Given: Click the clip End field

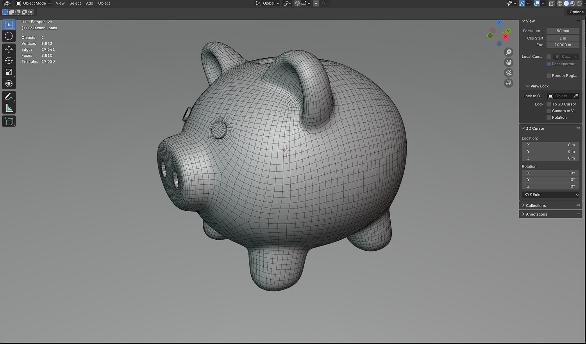Looking at the screenshot, I should 563,45.
